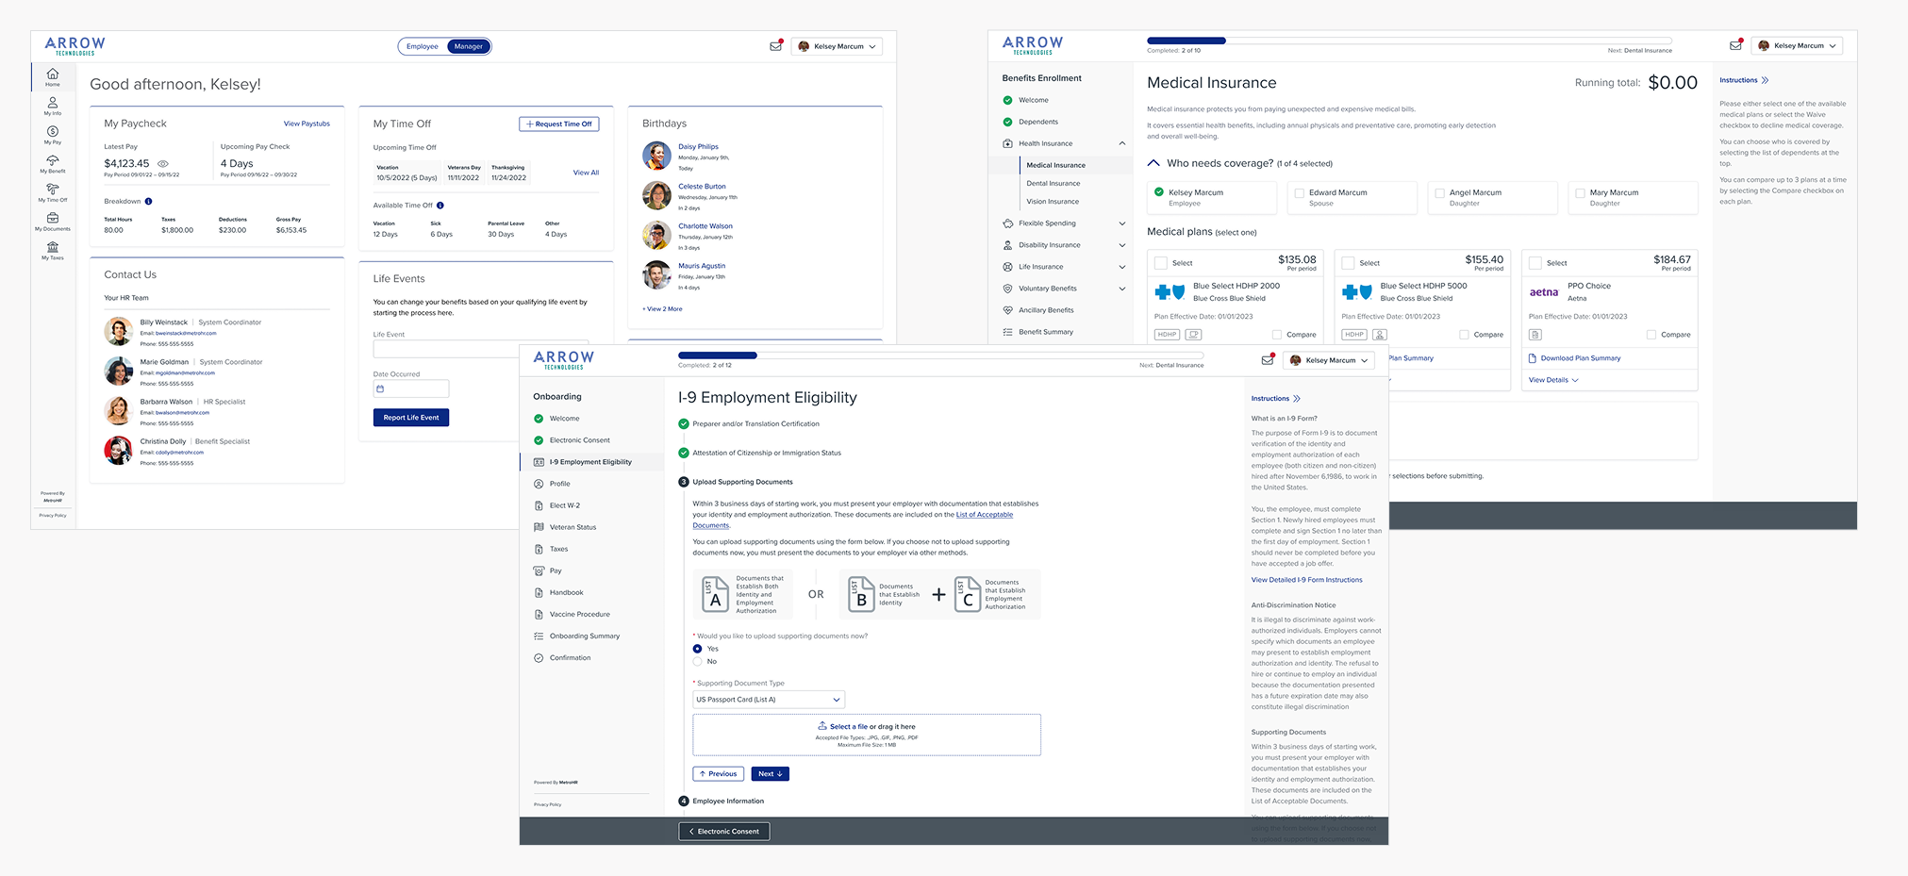1908x876 pixels.
Task: Reveal latest pay with eye icon
Action: point(163,163)
